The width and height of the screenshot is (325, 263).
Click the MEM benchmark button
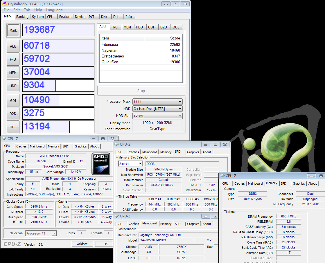pos(13,73)
